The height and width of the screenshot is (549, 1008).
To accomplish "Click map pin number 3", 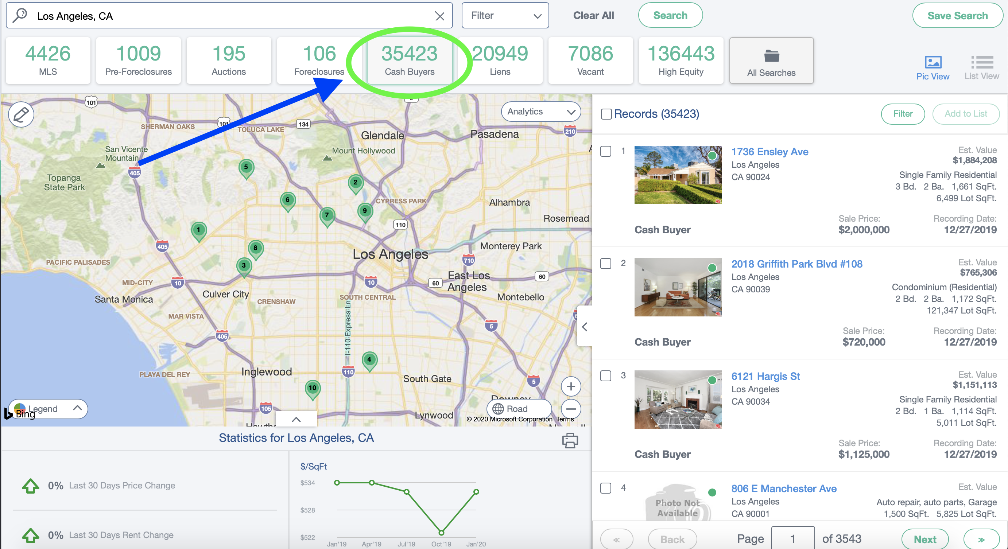I will pos(244,267).
